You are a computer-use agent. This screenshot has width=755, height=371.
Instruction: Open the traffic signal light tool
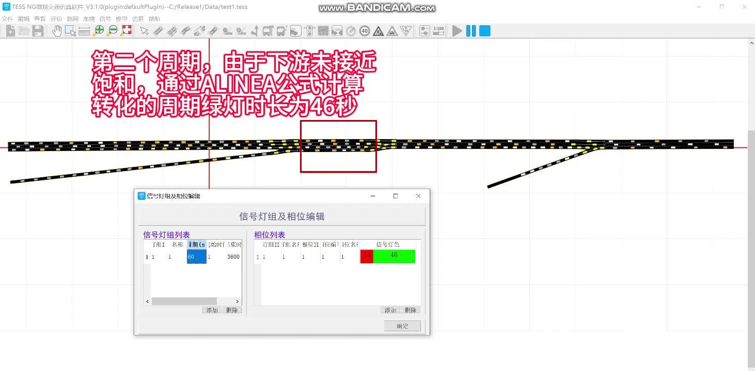click(309, 30)
